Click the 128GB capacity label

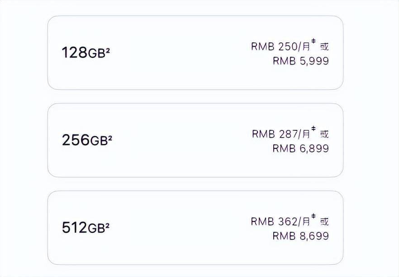84,52
